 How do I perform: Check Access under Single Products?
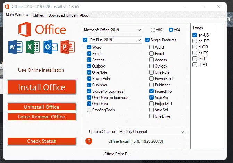pos(151,60)
